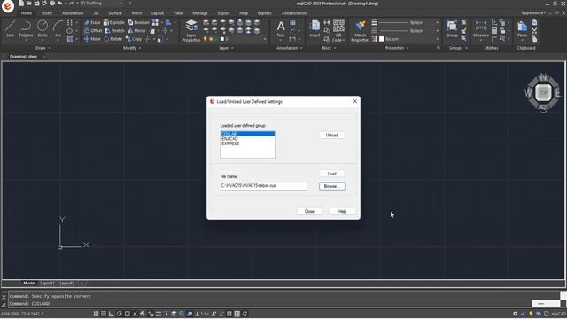
Task: Open the Appearance dropdown menu
Action: 533,12
